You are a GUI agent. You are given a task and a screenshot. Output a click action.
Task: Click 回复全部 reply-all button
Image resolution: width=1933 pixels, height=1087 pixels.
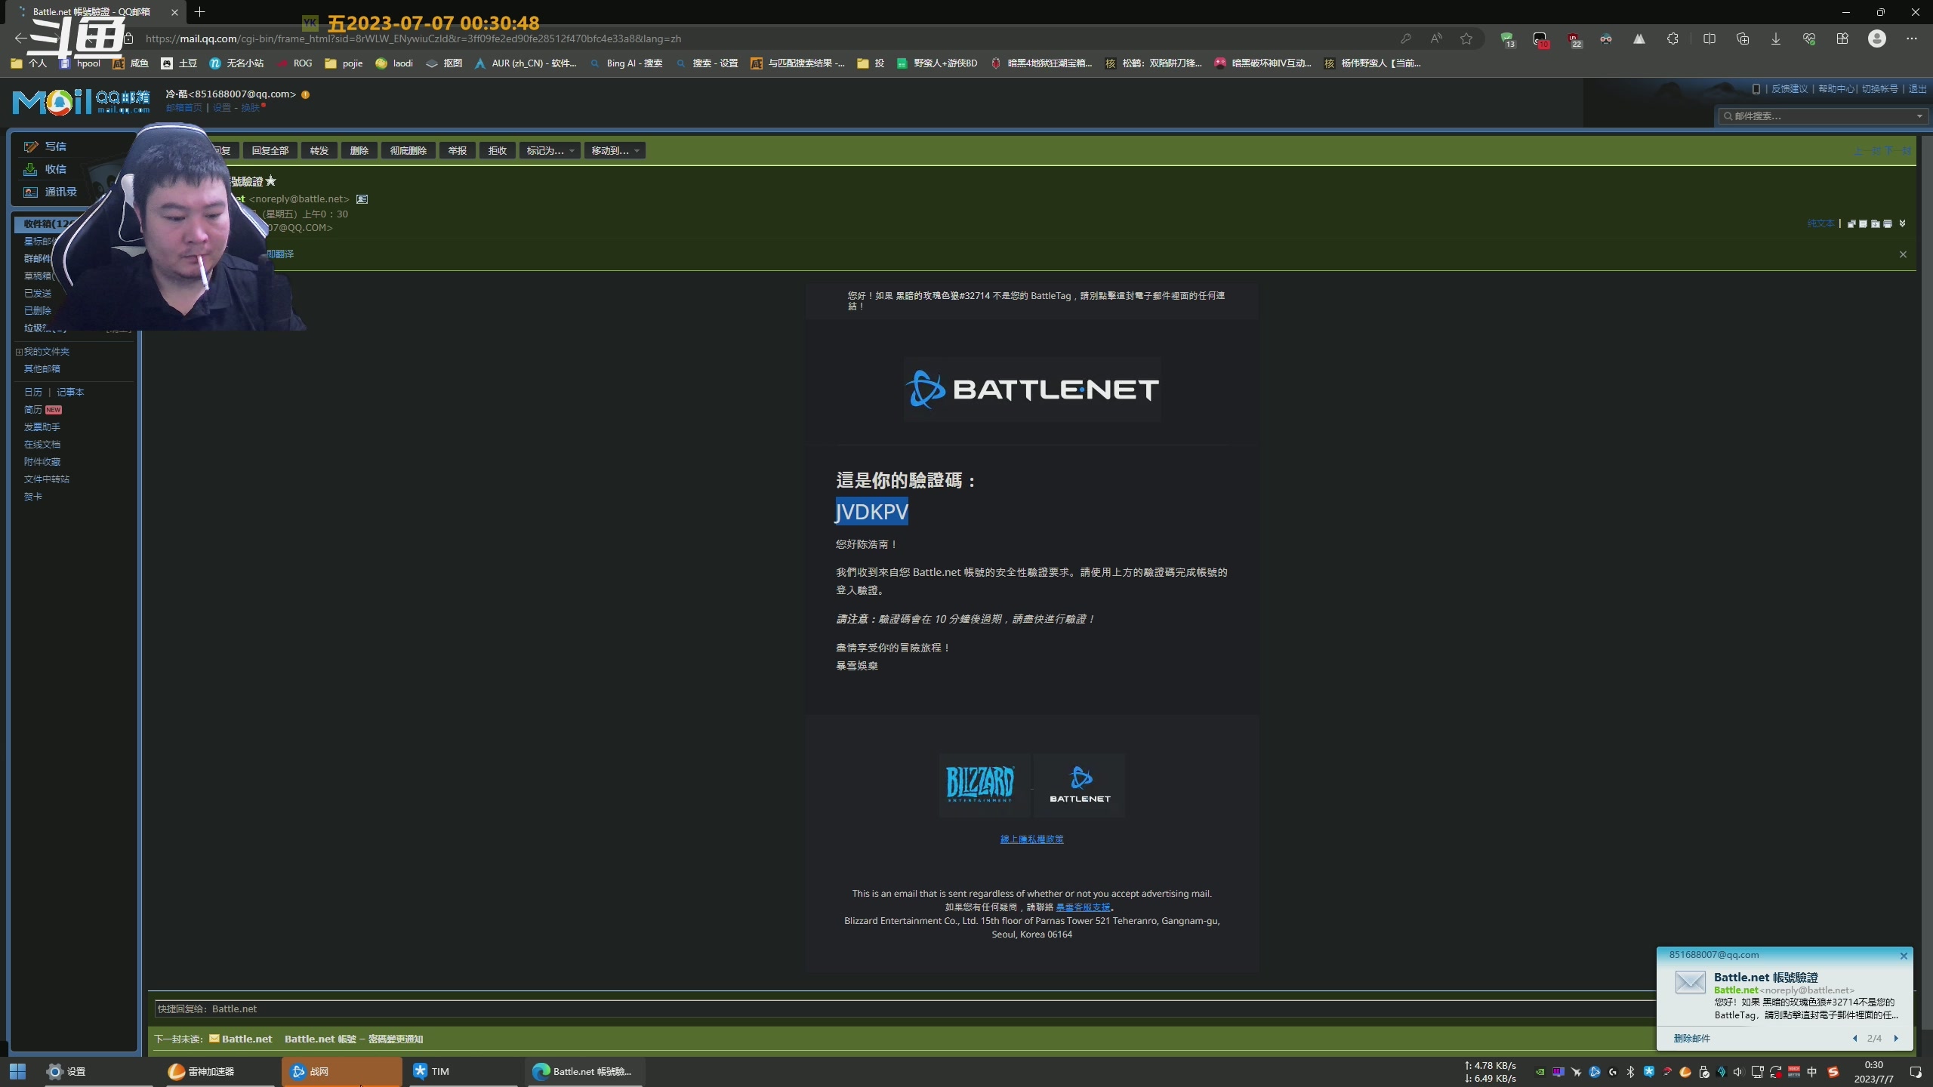point(270,151)
